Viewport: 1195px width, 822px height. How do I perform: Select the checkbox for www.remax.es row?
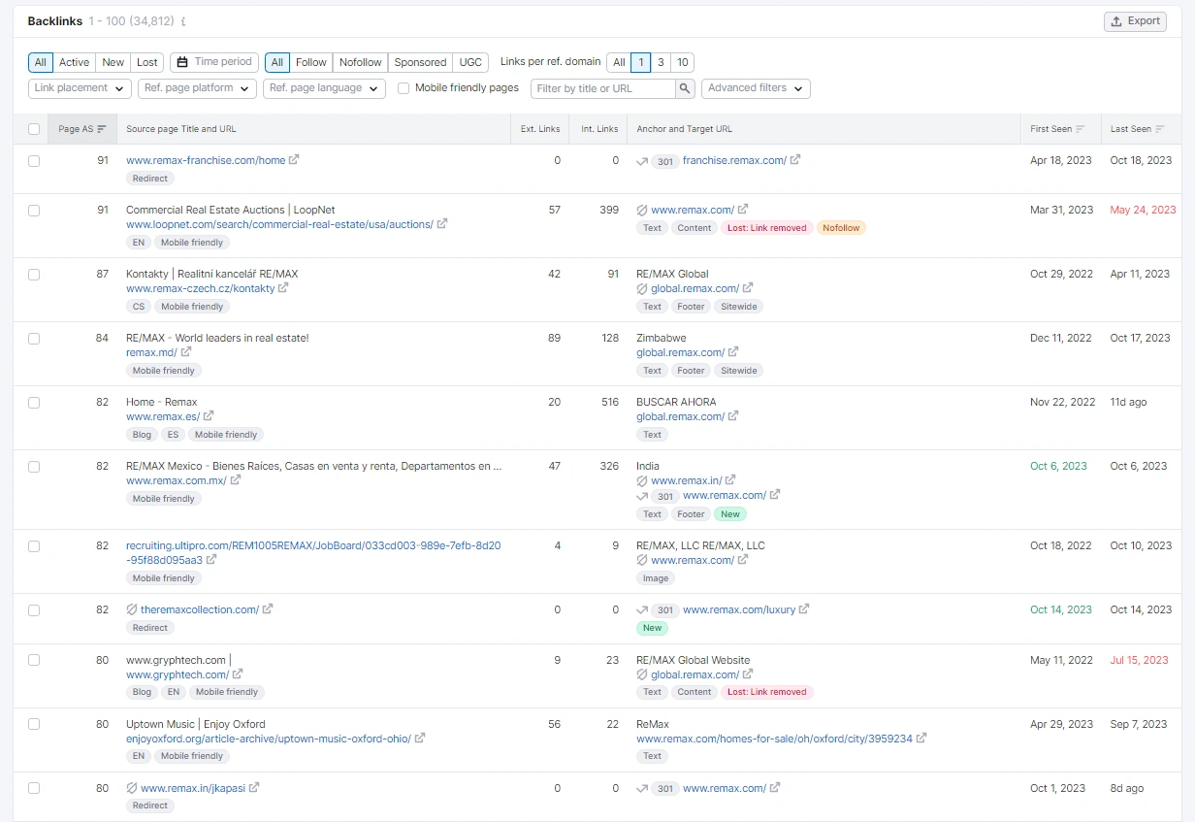[x=34, y=403]
